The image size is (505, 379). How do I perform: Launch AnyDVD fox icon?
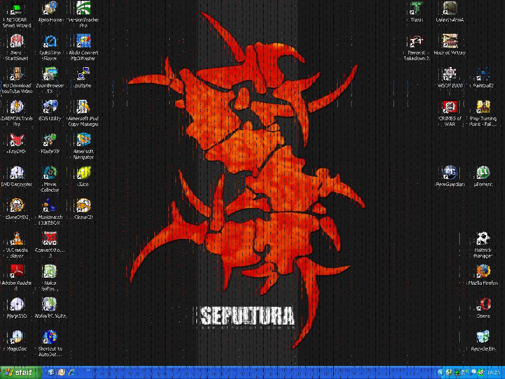[x=16, y=144]
